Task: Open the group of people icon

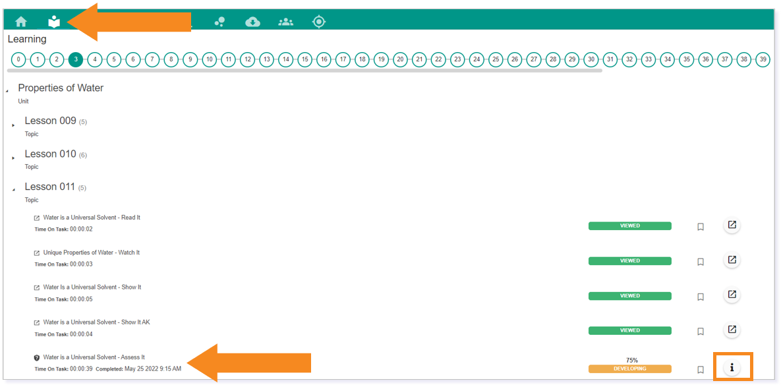Action: pyautogui.click(x=286, y=22)
